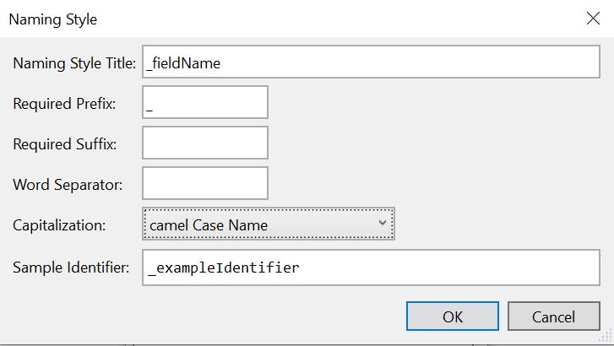Screen dimensions: 614x346
Task: Select the 'camel Case Name' combo box text
Action: 208,225
